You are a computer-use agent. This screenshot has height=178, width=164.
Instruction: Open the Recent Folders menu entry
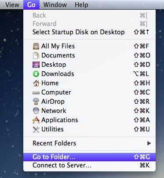(89, 143)
